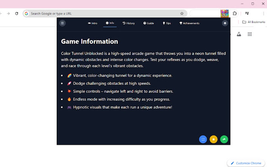Click the beaker experiments icon

click(x=238, y=34)
